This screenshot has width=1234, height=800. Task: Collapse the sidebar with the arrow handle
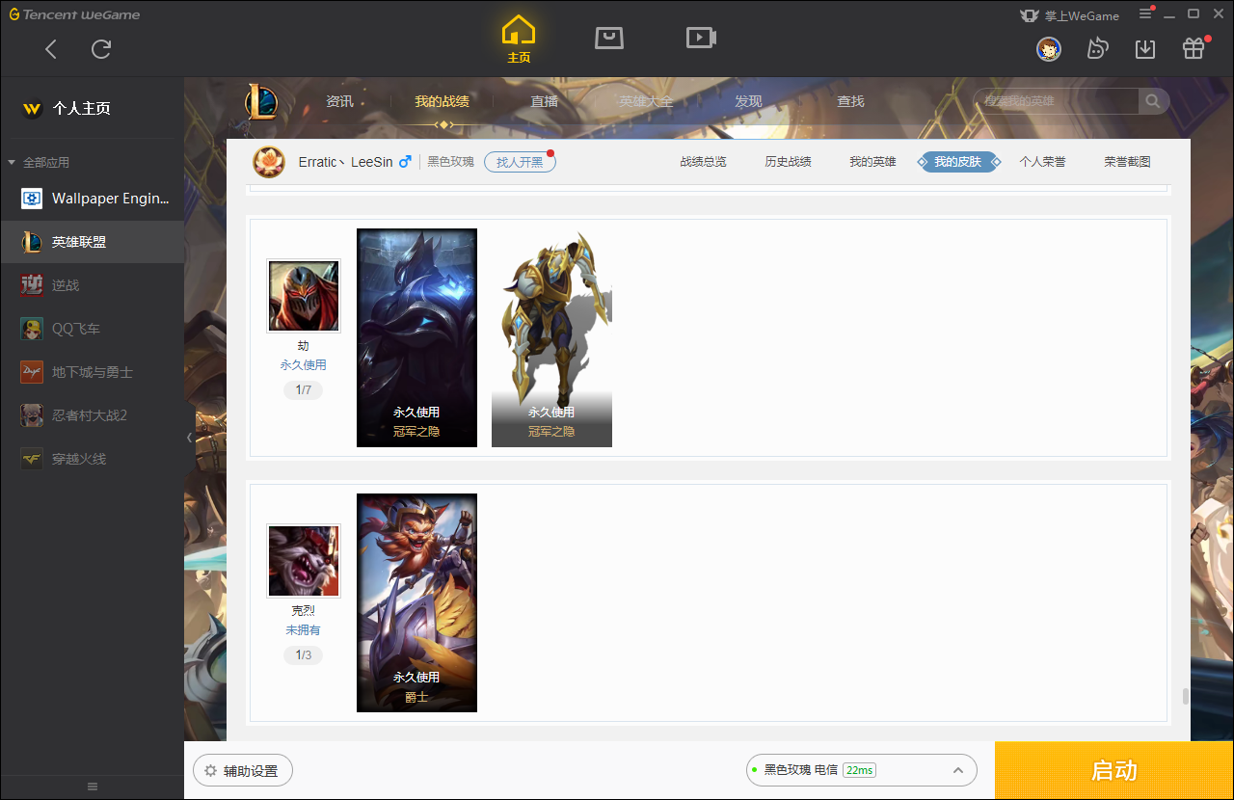click(189, 438)
